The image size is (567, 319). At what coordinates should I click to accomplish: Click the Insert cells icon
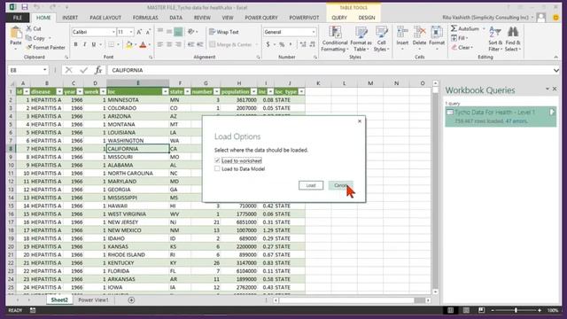(402, 33)
